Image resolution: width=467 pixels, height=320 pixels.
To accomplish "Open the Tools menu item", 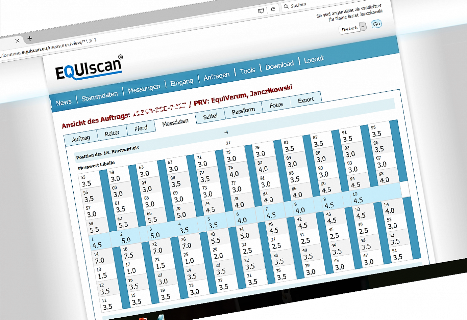I will click(247, 71).
